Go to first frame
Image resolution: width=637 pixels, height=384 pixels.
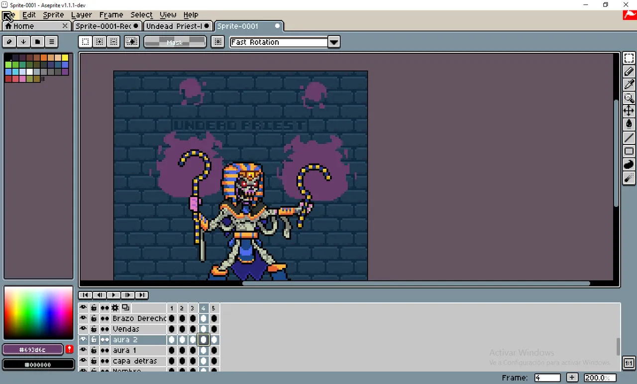[86, 295]
